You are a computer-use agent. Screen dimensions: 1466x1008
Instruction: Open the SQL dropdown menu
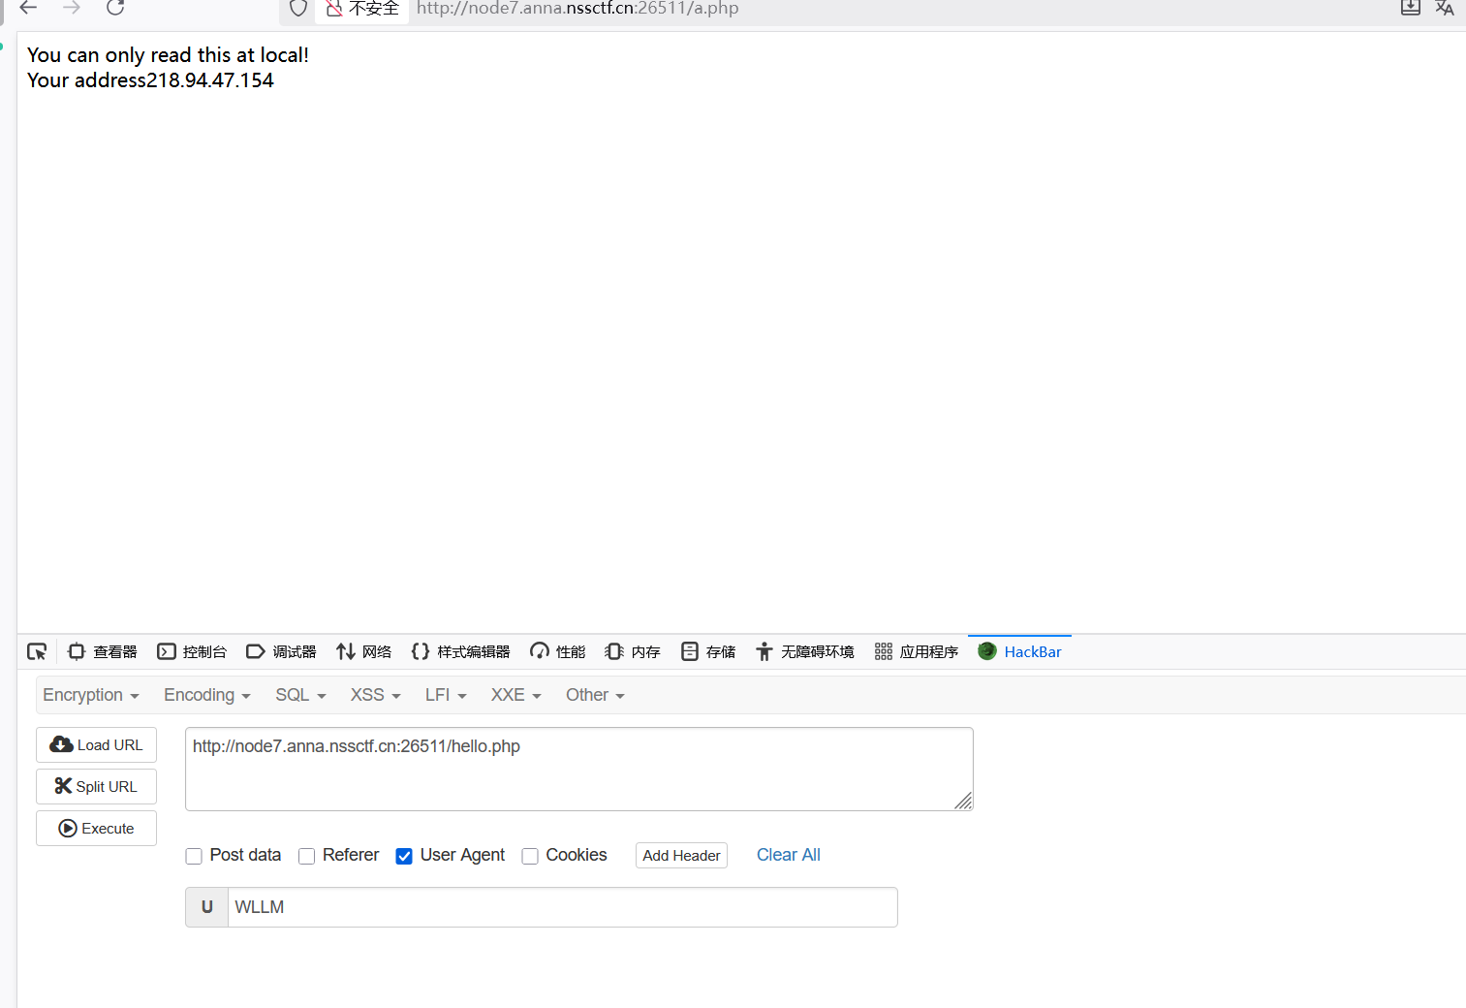click(300, 695)
